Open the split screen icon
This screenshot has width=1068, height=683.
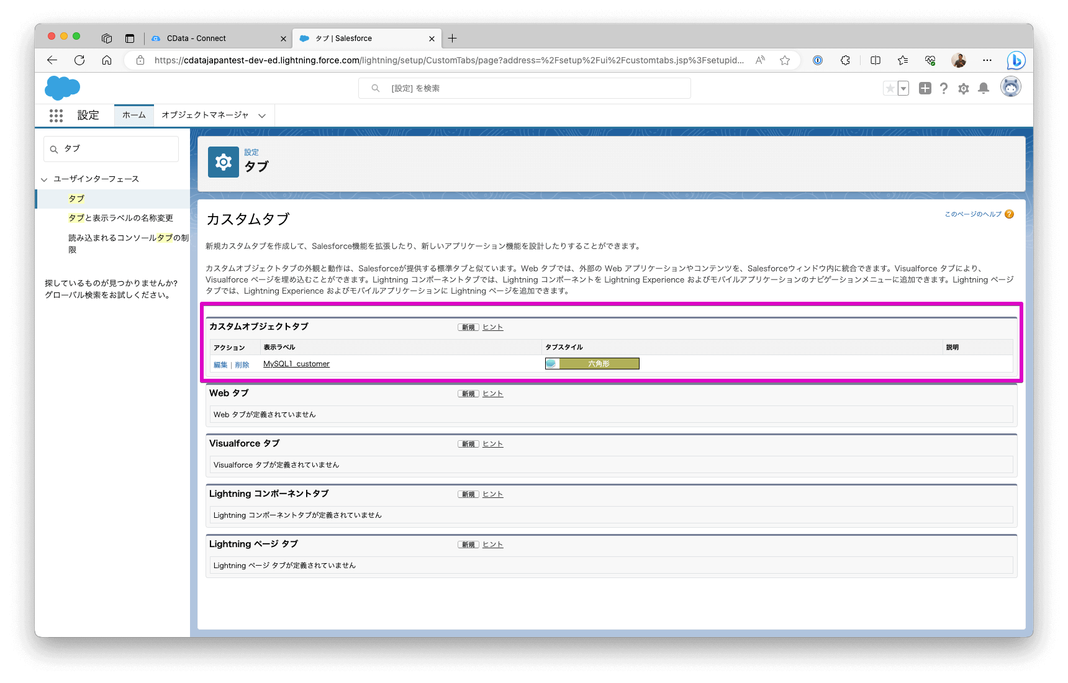point(876,60)
